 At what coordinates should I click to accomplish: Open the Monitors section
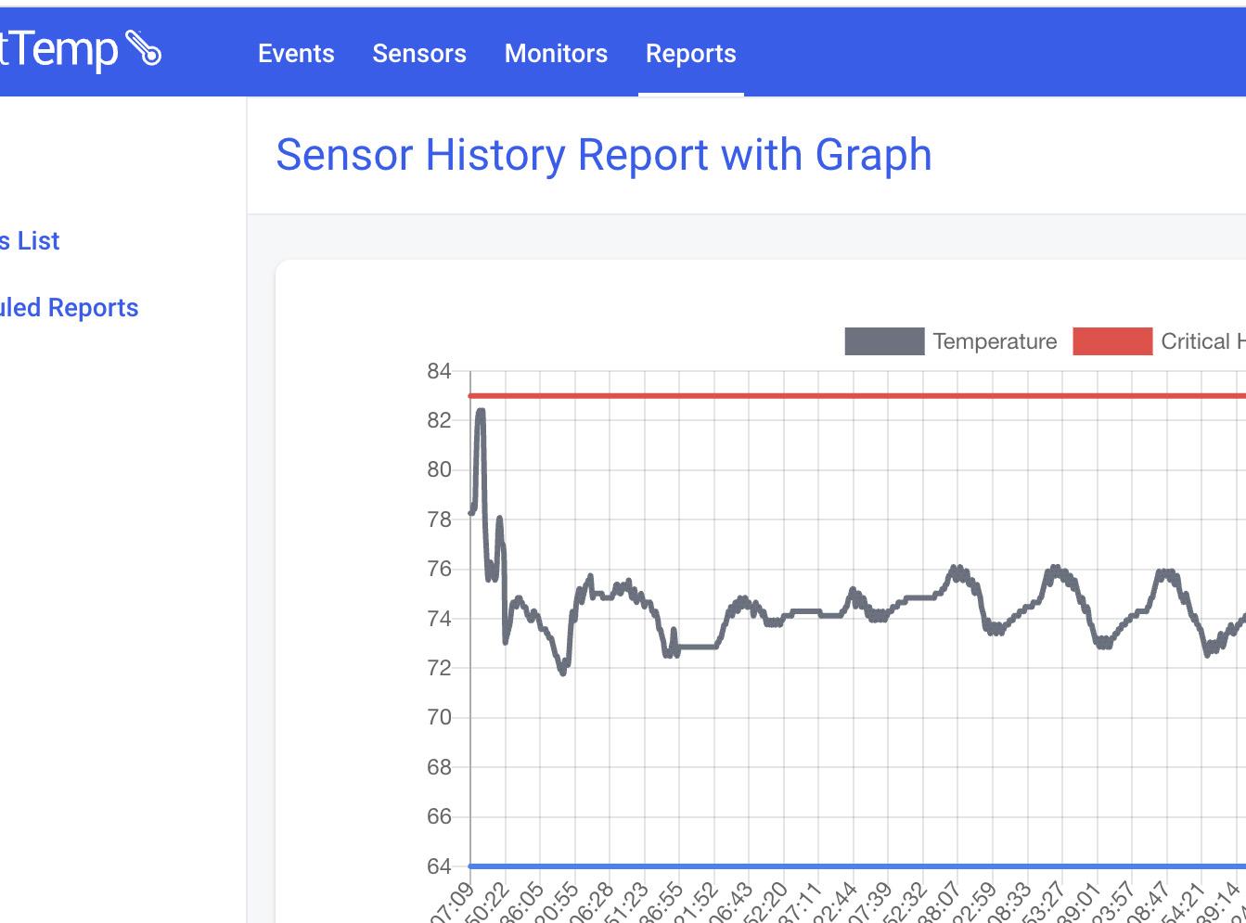[x=556, y=54]
